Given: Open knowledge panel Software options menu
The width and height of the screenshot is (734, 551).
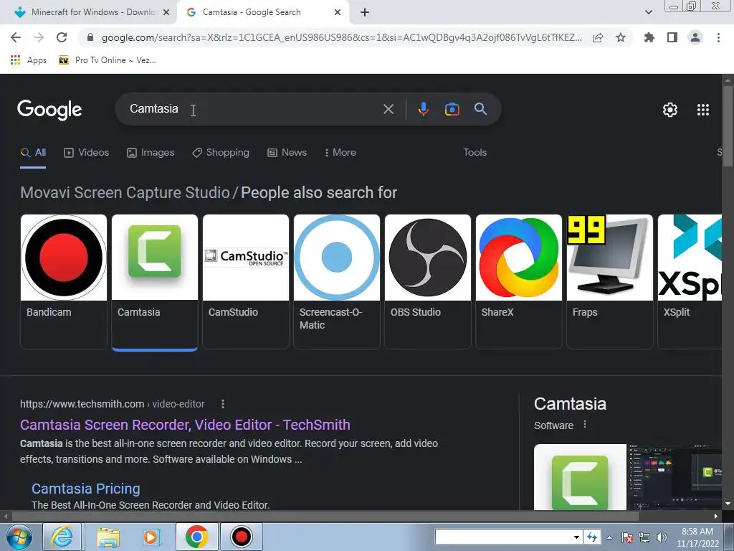Looking at the screenshot, I should 585,425.
